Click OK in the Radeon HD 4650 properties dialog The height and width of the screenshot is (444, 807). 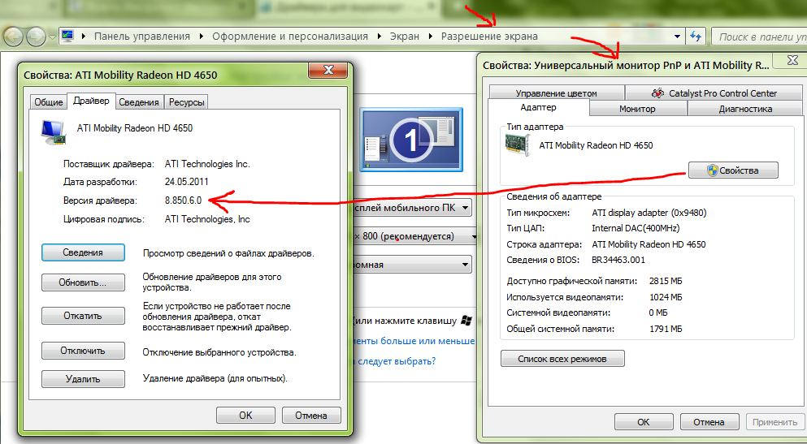pyautogui.click(x=245, y=416)
